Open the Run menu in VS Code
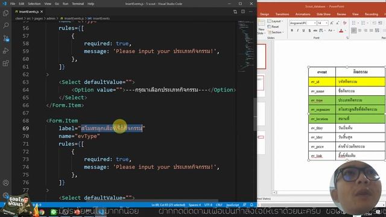 pyautogui.click(x=65, y=4)
